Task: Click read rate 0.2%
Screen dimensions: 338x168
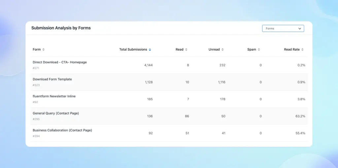Action: (x=301, y=65)
